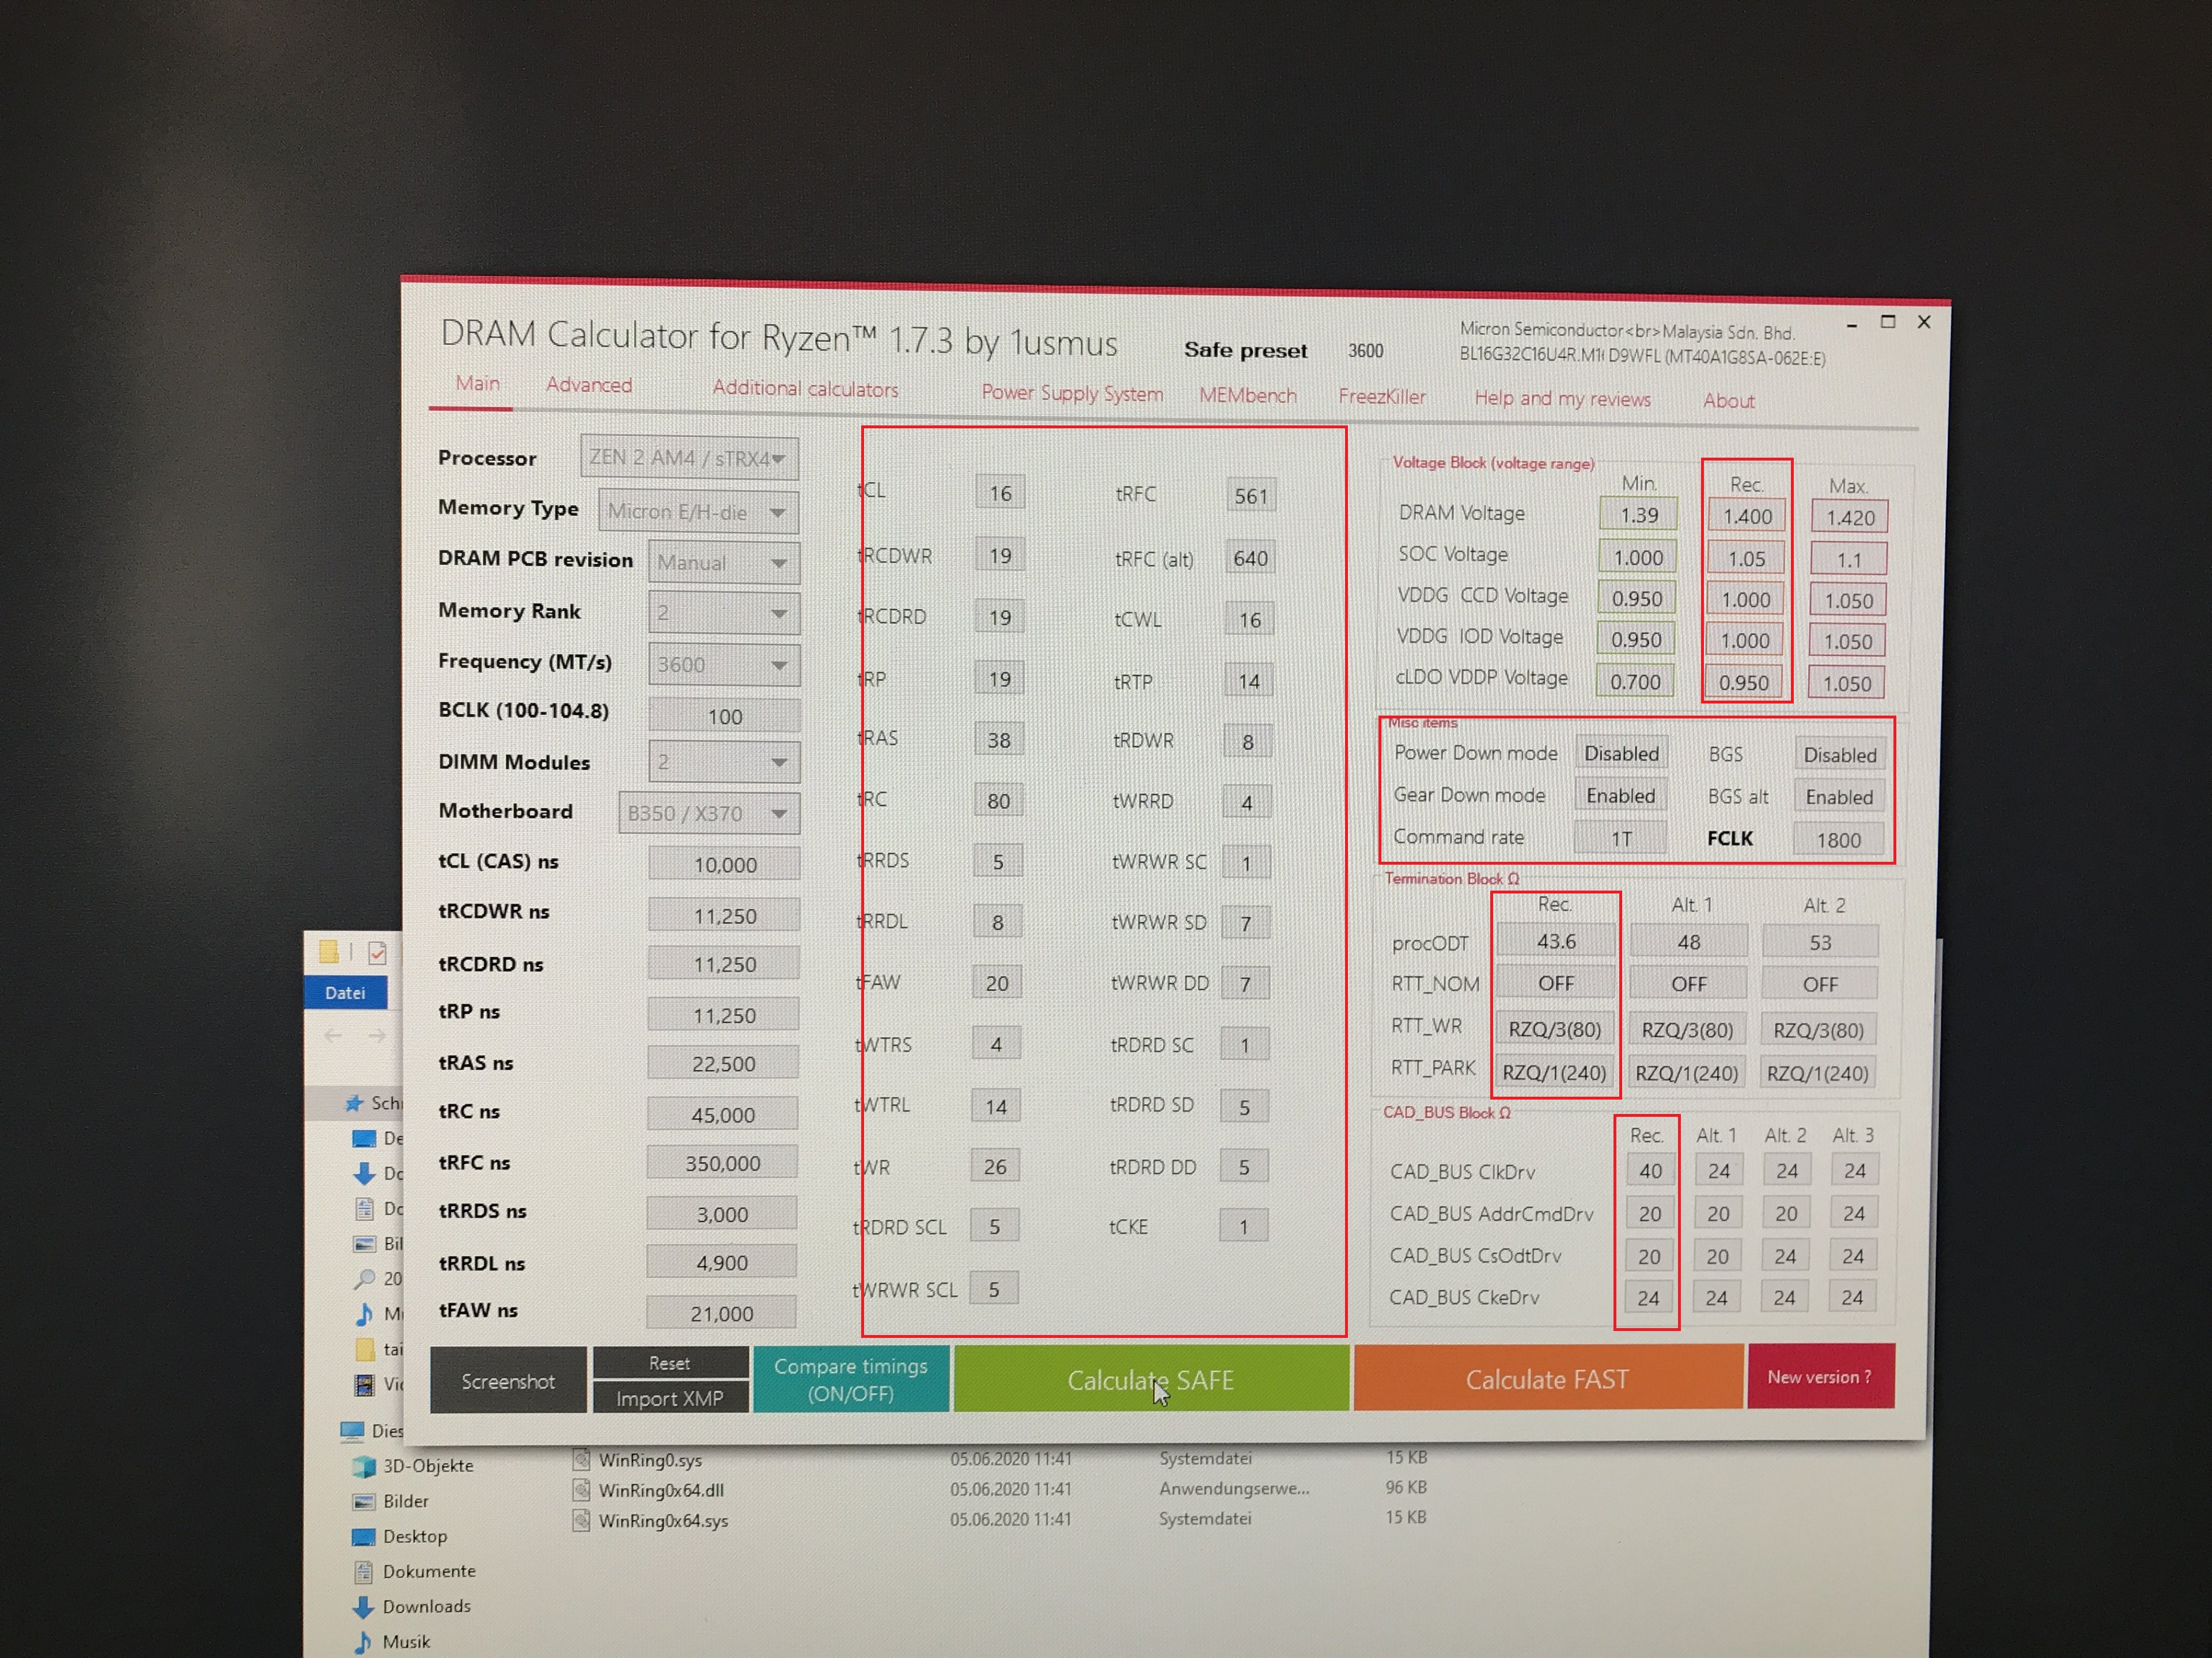Click the WinRing0.sys file icon

pos(581,1460)
